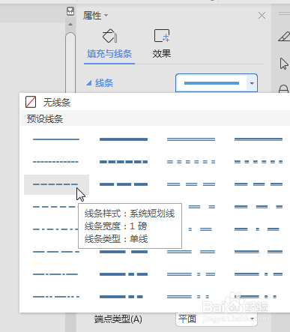Select thick square-dot single line in second row
Screen dimensions: 290x332
pos(124,162)
